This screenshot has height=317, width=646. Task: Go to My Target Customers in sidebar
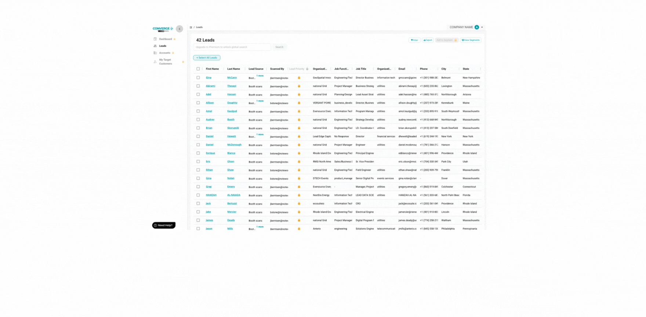coord(166,62)
